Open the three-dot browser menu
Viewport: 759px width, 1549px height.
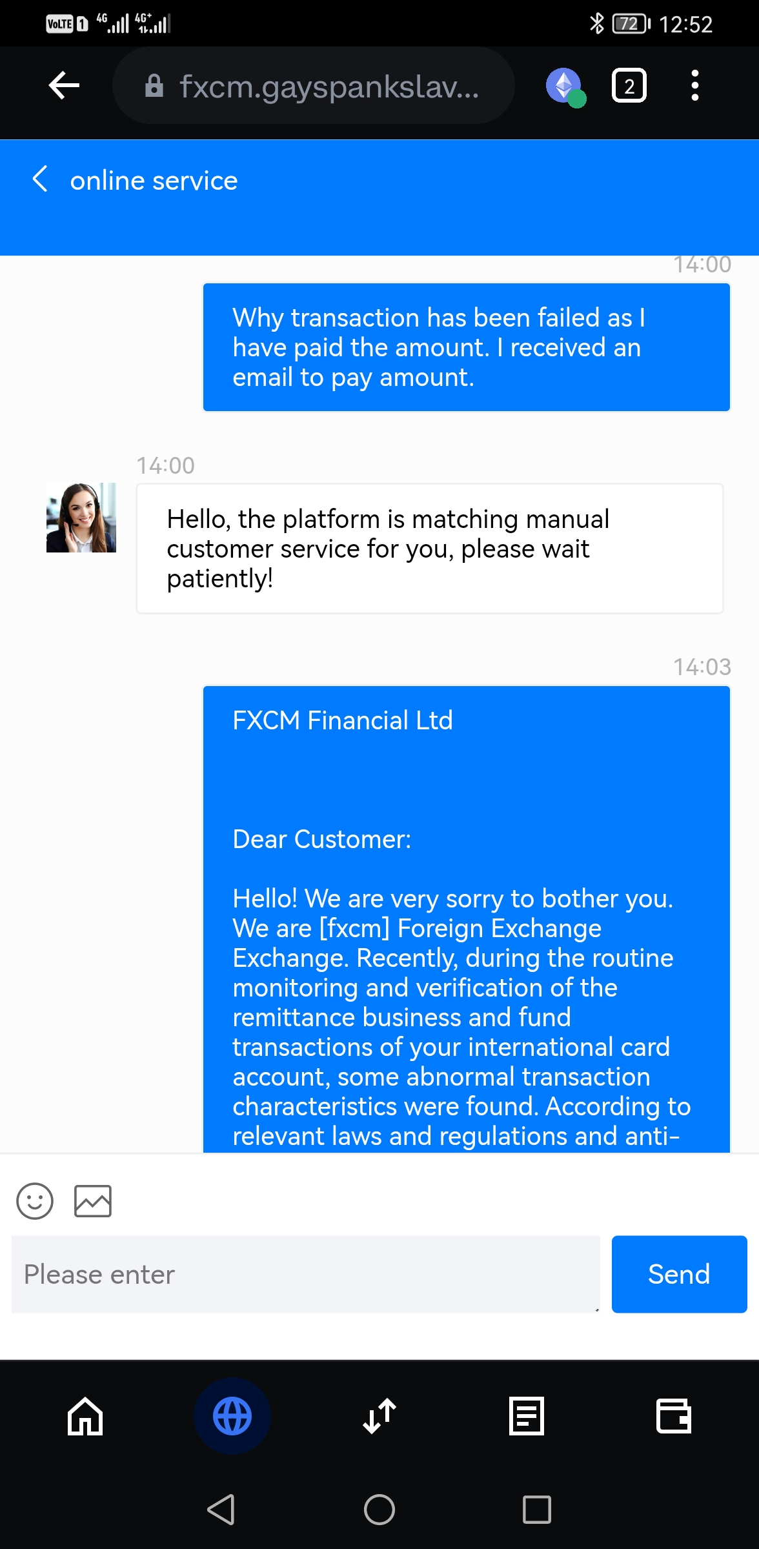tap(694, 86)
